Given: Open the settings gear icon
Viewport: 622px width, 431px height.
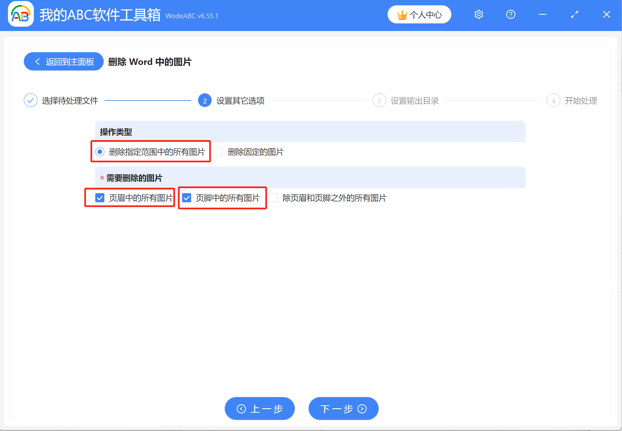Looking at the screenshot, I should point(478,14).
